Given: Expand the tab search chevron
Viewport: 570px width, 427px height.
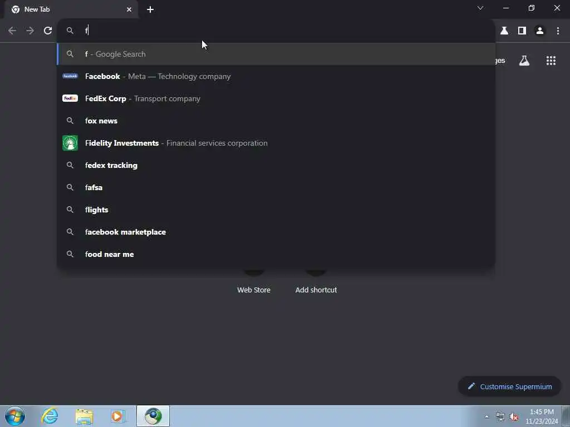Looking at the screenshot, I should (x=480, y=8).
